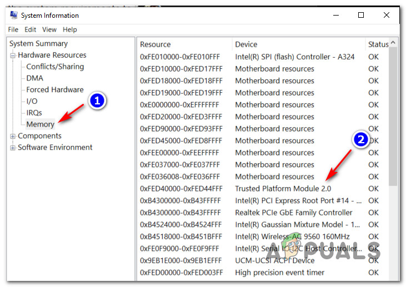The height and width of the screenshot is (287, 406).
Task: Select resource 0xFED20000-0xFED3FFFF
Action: (181, 117)
